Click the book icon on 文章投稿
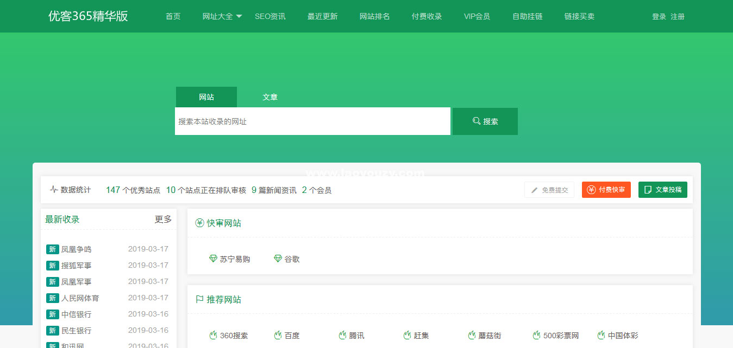The image size is (733, 348). pyautogui.click(x=647, y=190)
